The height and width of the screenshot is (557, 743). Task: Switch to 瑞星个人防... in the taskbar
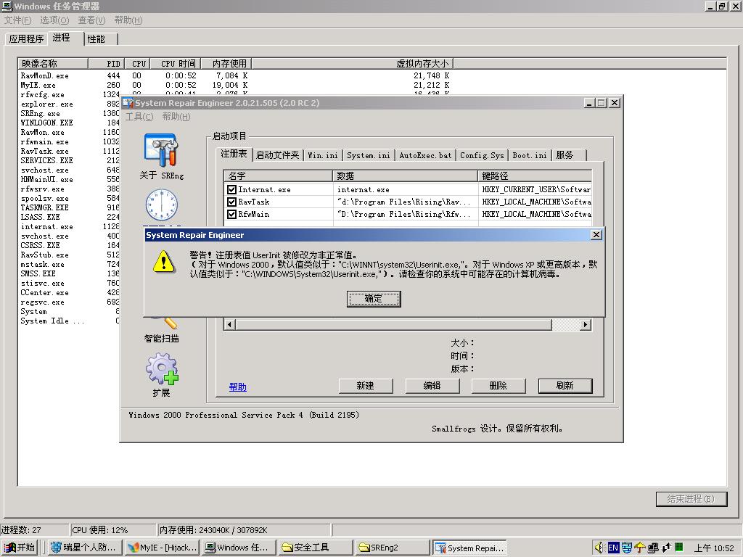coord(84,548)
